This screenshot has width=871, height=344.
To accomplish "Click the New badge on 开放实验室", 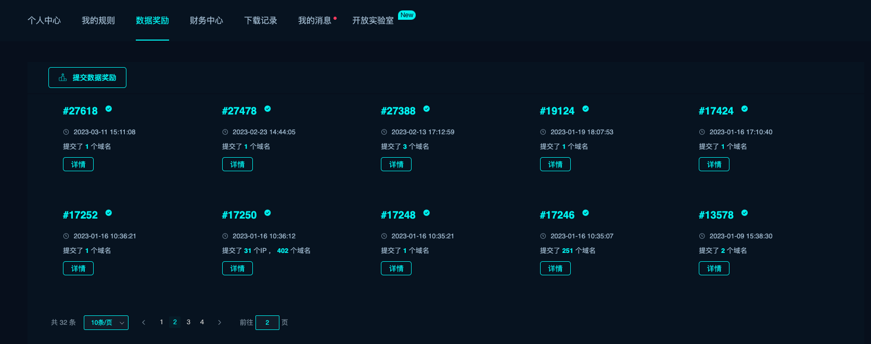I will (407, 15).
